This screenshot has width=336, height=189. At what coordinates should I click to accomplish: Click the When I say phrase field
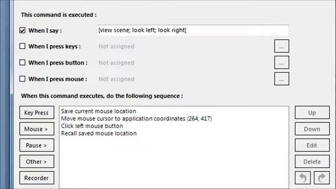coord(193,30)
